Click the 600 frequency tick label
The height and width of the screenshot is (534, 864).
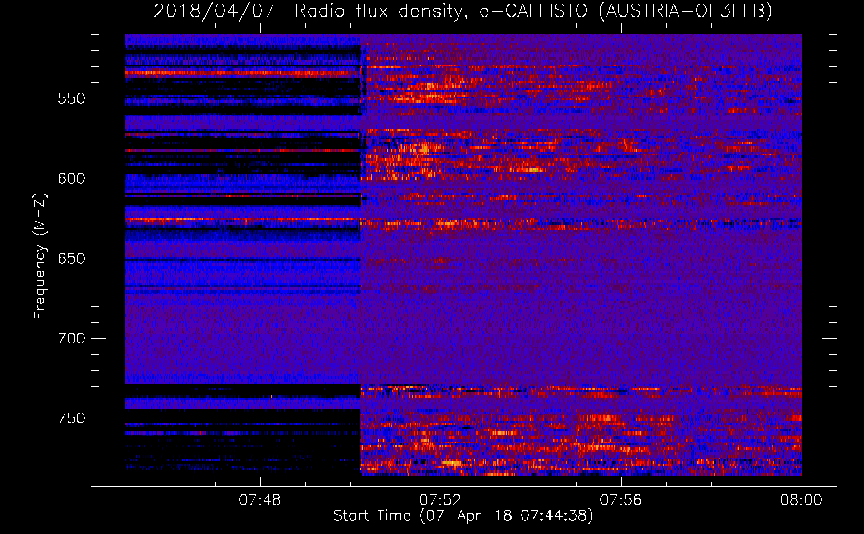point(72,178)
